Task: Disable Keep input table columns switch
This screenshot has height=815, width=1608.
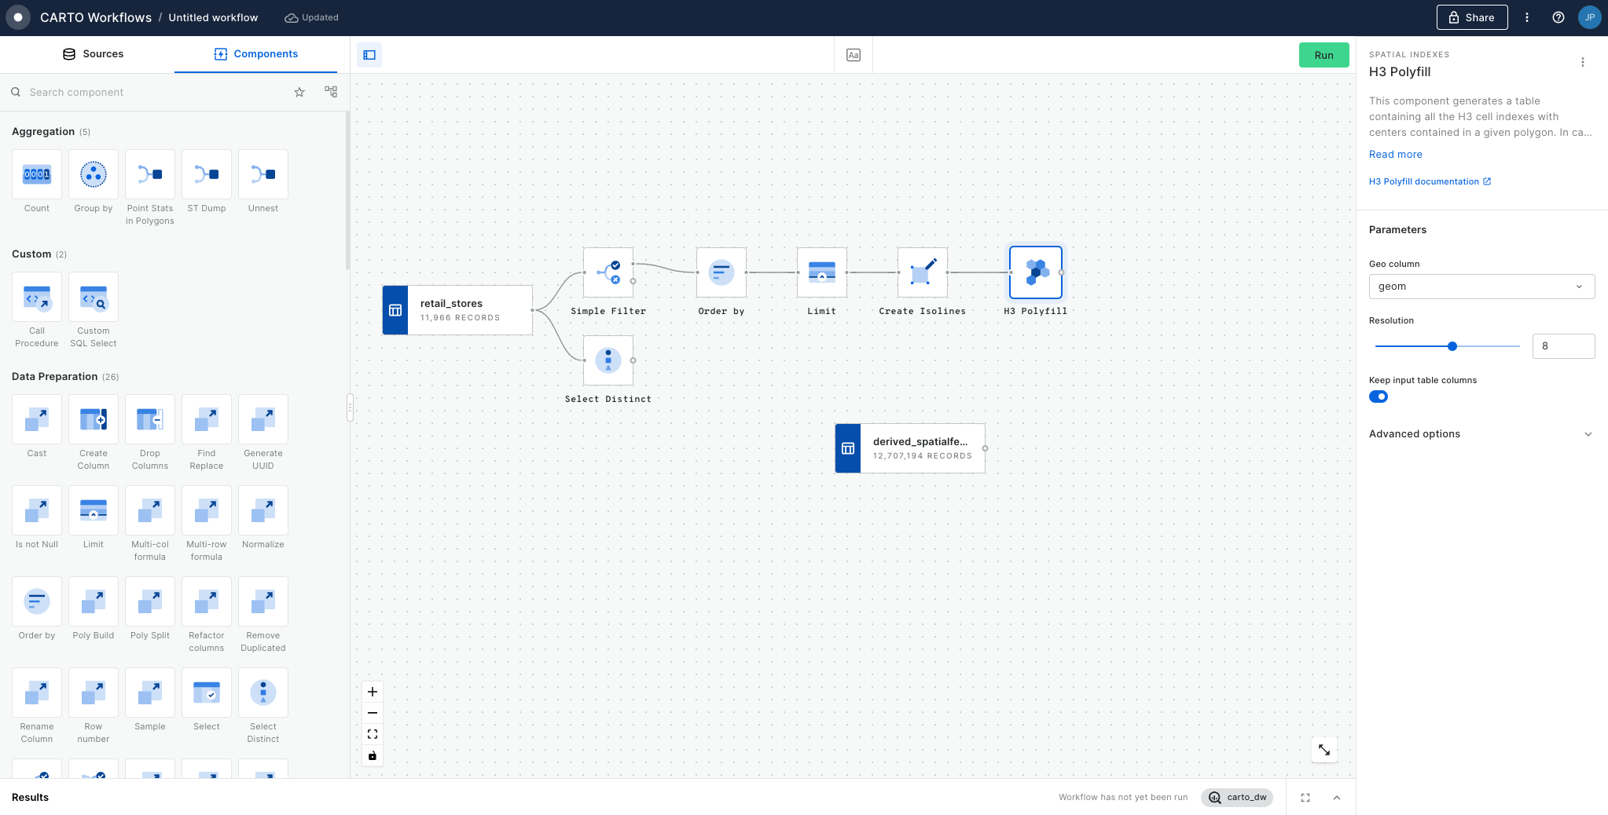Action: coord(1379,397)
